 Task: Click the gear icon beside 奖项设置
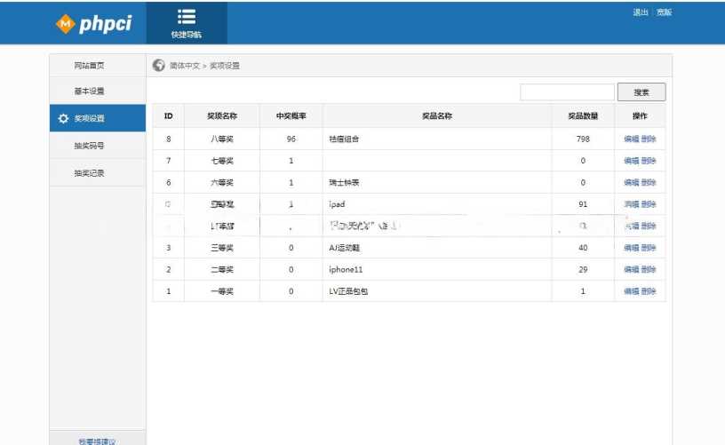pos(62,118)
